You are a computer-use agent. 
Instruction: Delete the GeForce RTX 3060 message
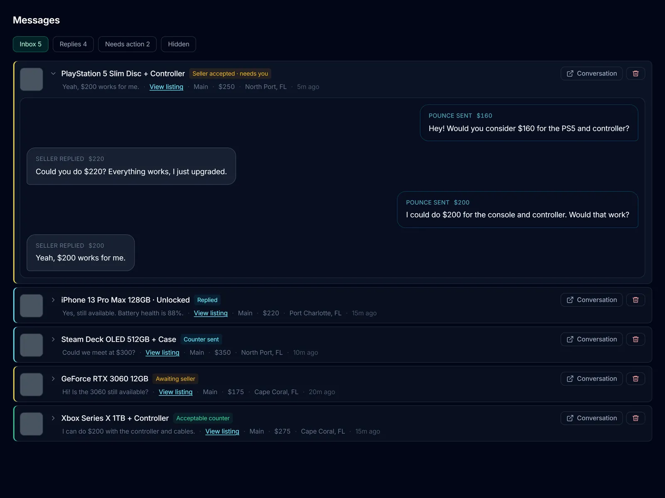635,379
